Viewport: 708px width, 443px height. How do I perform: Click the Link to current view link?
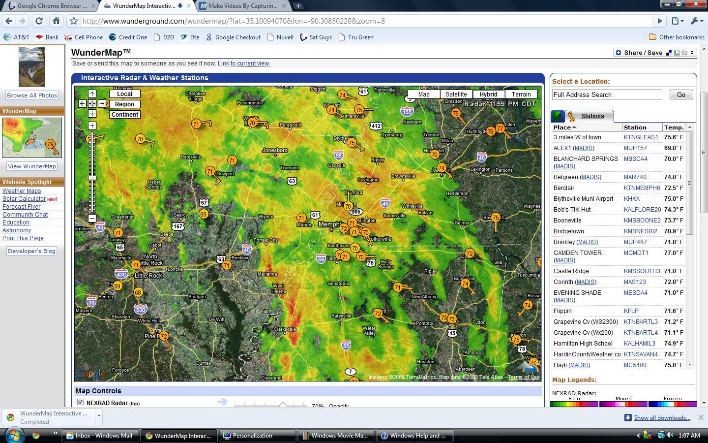244,63
